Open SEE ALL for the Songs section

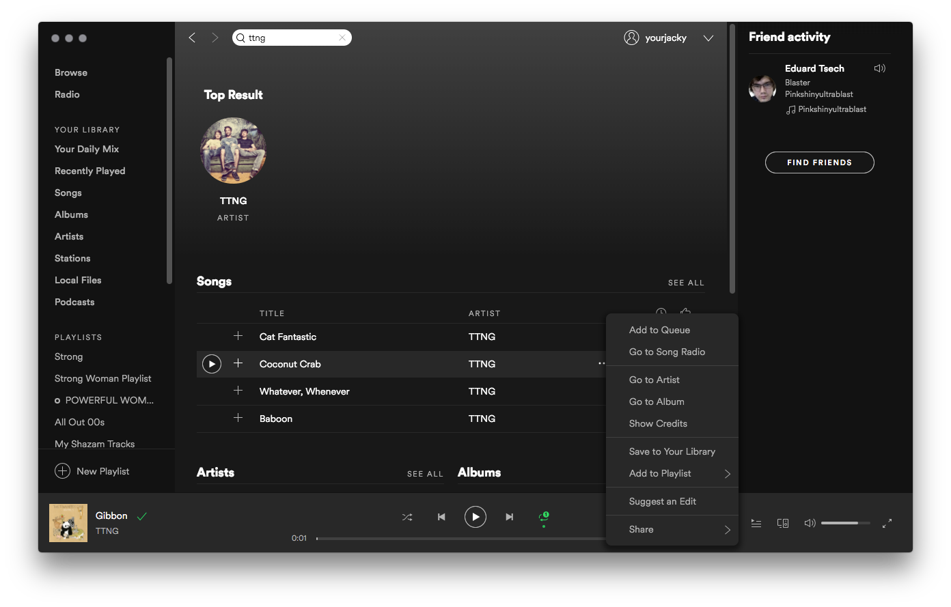[686, 282]
